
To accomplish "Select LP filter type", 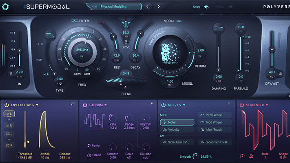I will click(46, 74).
